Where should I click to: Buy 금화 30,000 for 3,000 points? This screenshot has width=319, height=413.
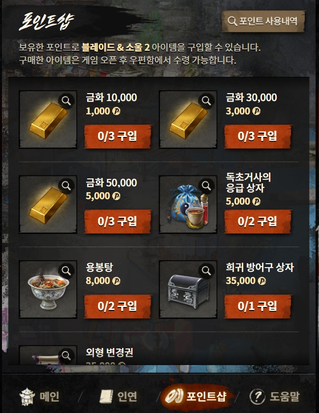point(257,137)
